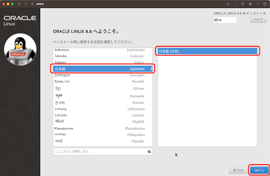270x176 pixels.
Task: Select the Georgian language row
Action: [103, 75]
